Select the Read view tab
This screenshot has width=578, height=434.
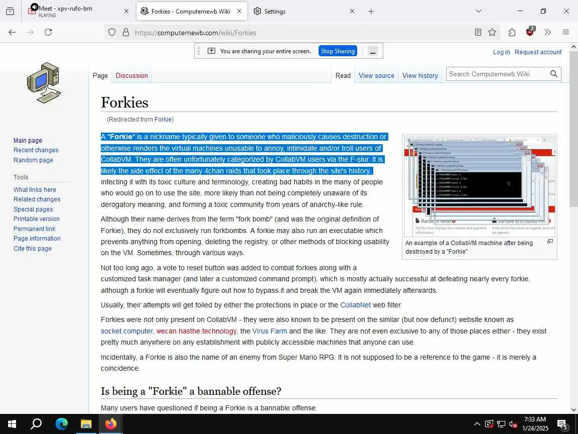343,76
